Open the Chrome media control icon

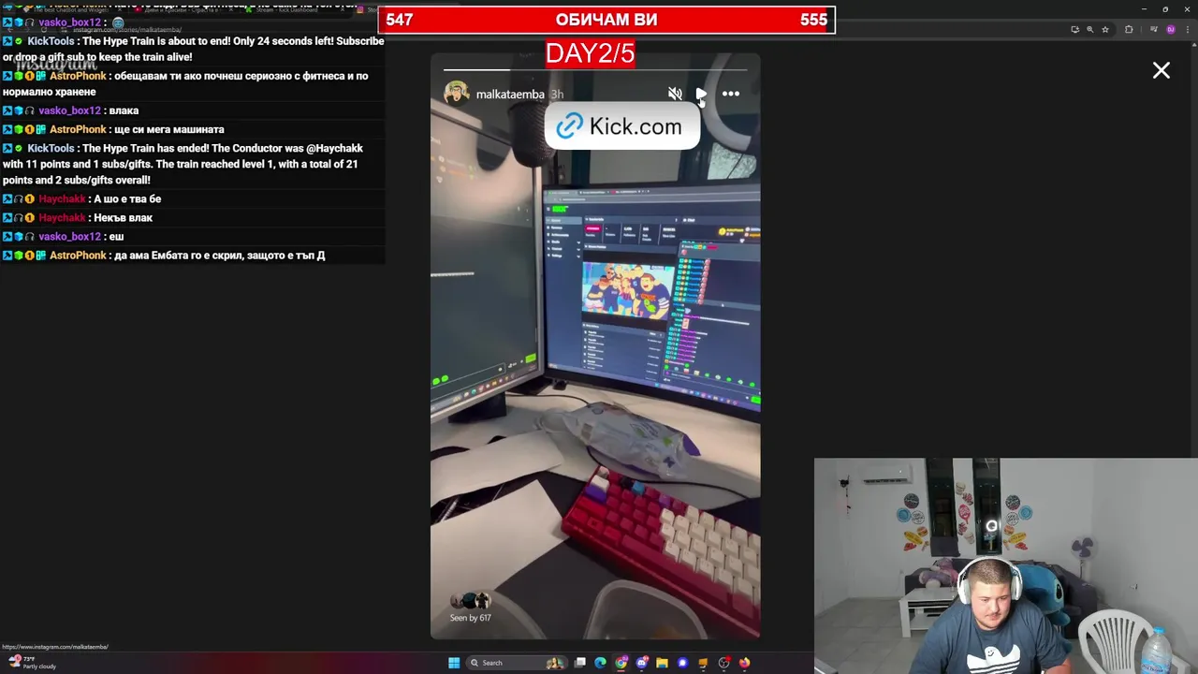coord(1154,29)
